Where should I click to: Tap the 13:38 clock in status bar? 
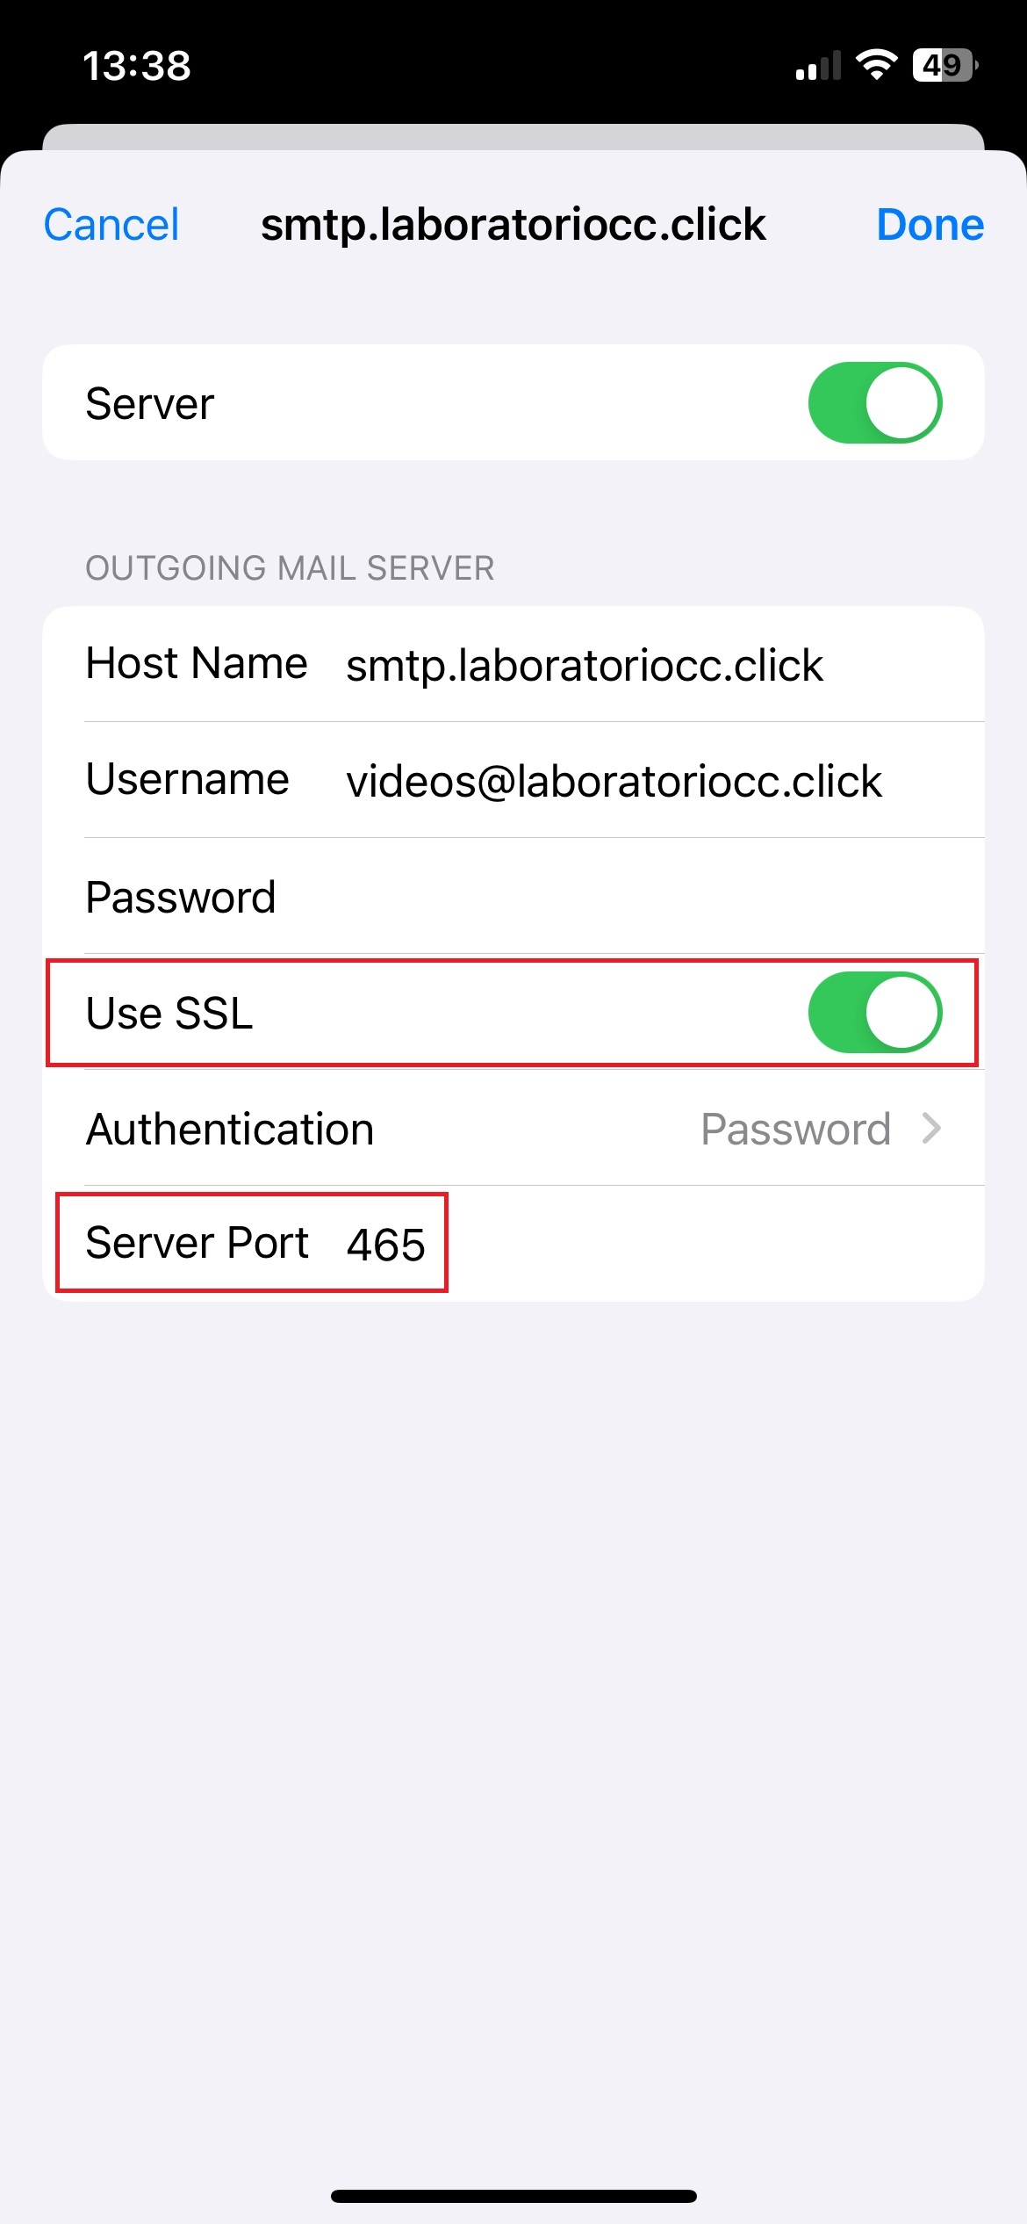pyautogui.click(x=137, y=66)
